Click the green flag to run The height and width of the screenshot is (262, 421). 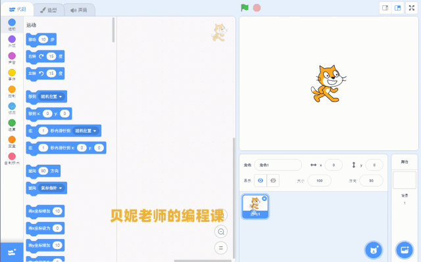245,8
